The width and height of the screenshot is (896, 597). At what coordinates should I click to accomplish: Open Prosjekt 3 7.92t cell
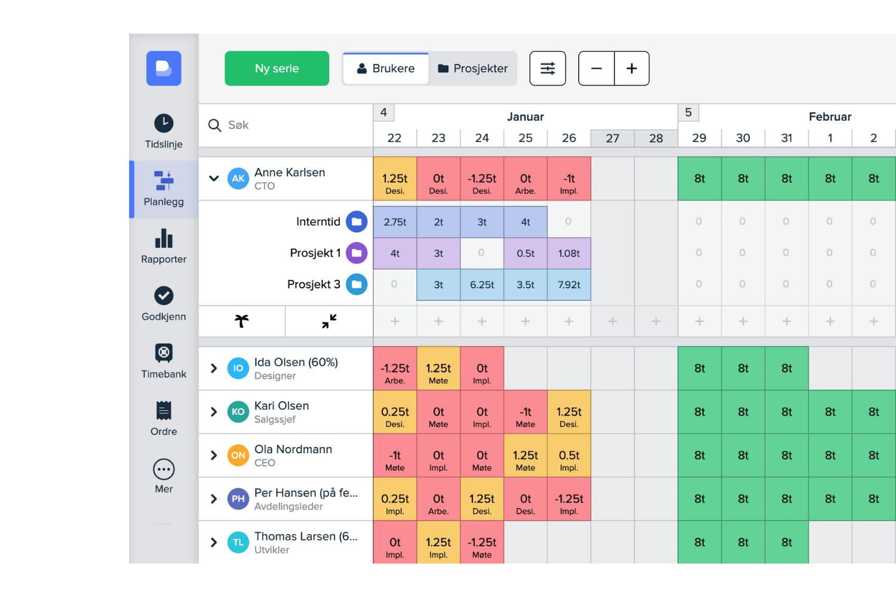[569, 285]
